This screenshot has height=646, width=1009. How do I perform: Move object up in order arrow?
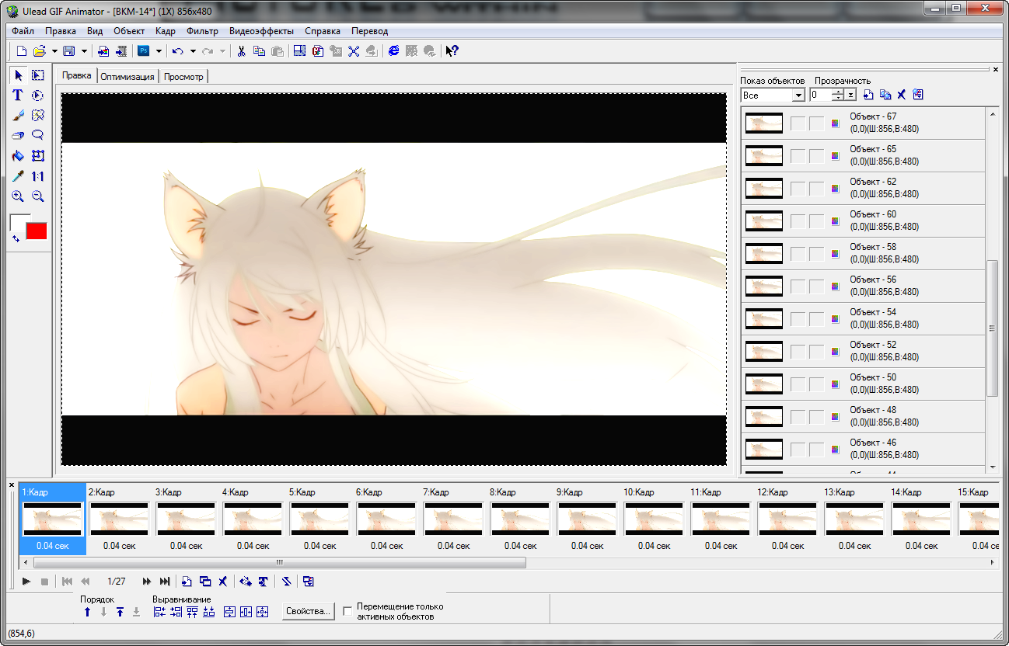click(x=88, y=612)
